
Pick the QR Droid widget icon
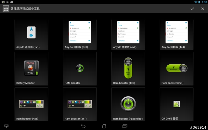[176, 104]
